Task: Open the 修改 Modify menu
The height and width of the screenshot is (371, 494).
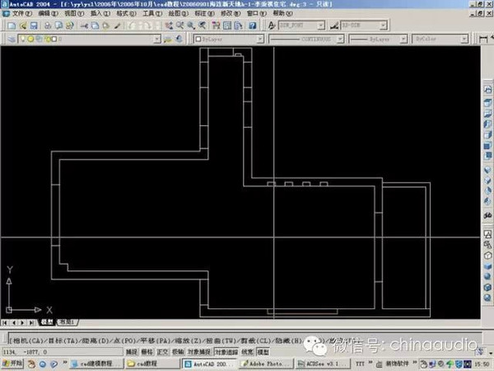Action: (x=231, y=13)
